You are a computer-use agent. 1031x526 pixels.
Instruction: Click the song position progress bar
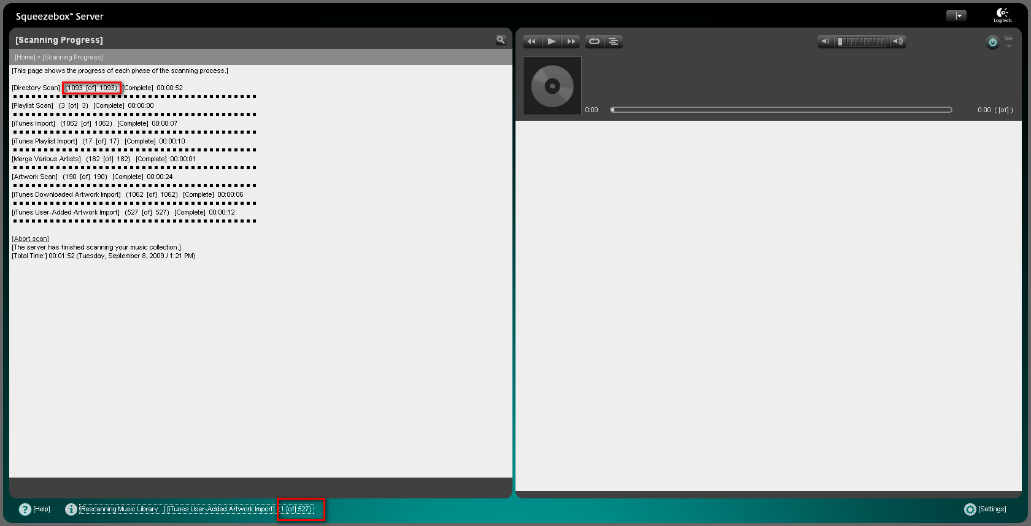tap(781, 110)
